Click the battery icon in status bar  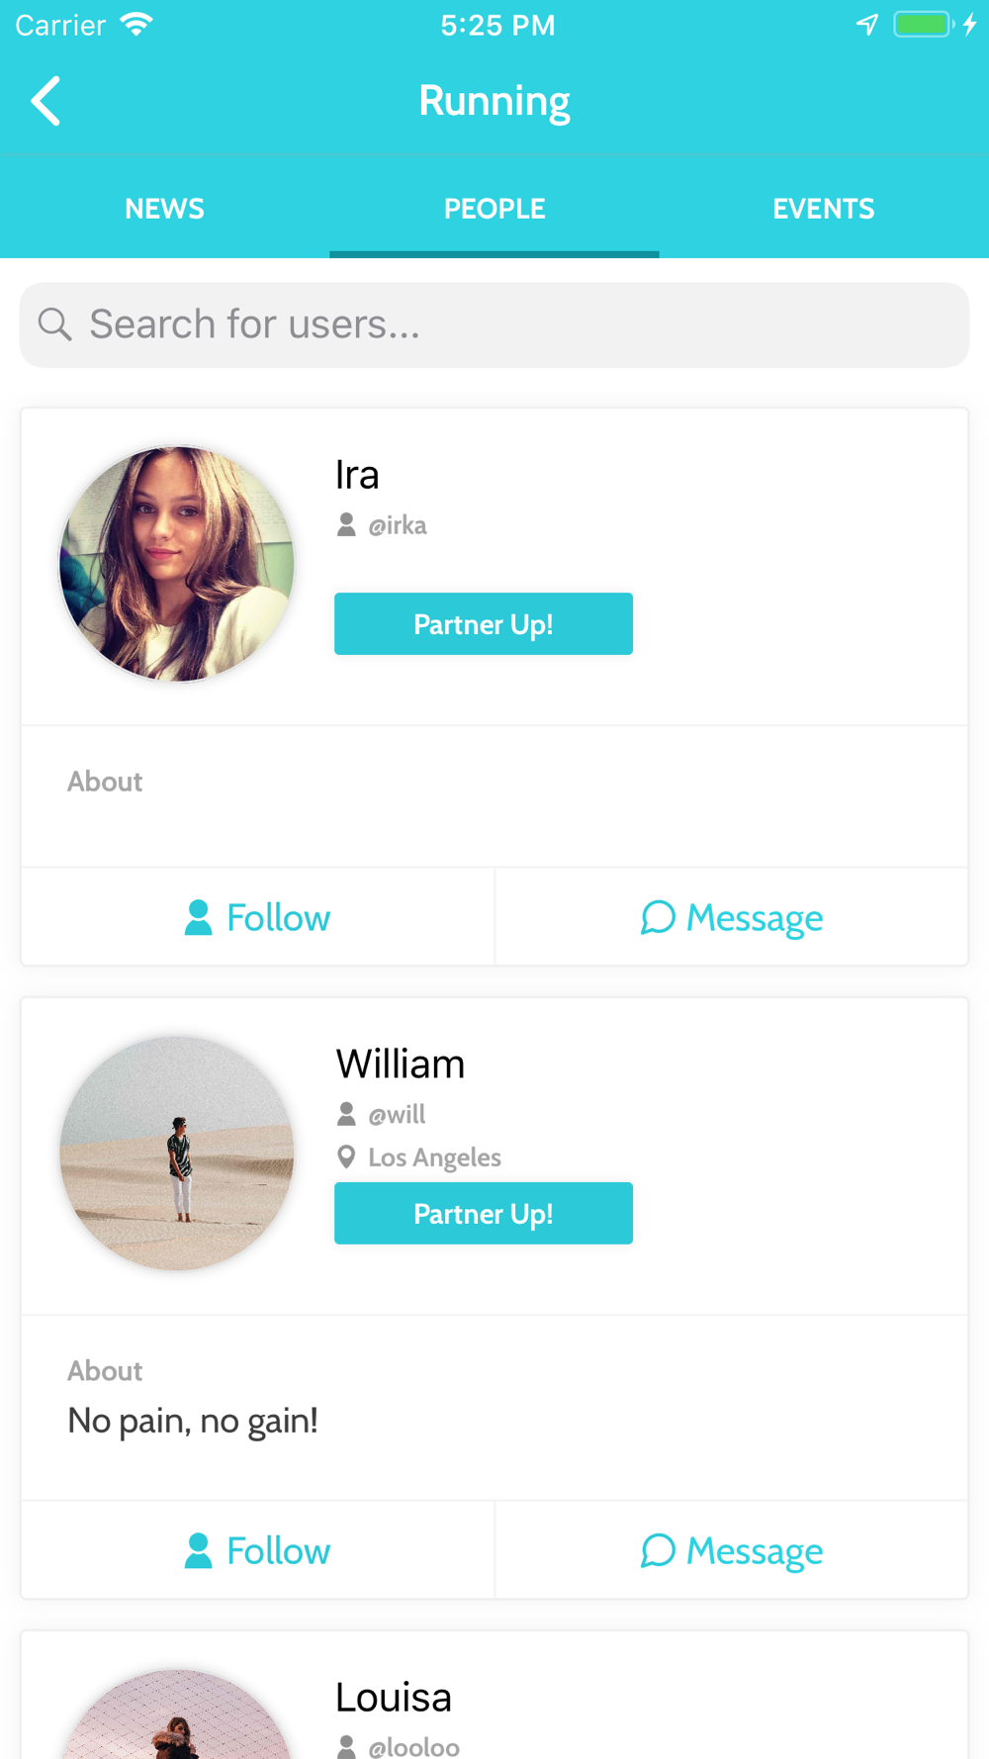point(923,25)
